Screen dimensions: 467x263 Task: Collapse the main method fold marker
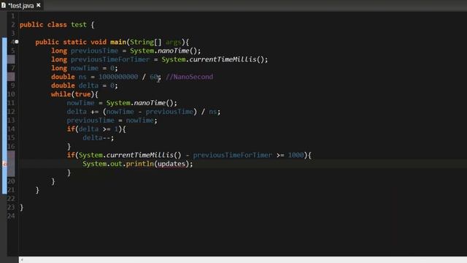[17, 42]
